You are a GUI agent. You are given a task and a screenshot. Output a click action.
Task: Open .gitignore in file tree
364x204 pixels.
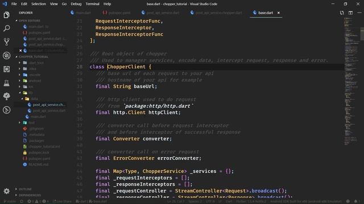pos(36,129)
